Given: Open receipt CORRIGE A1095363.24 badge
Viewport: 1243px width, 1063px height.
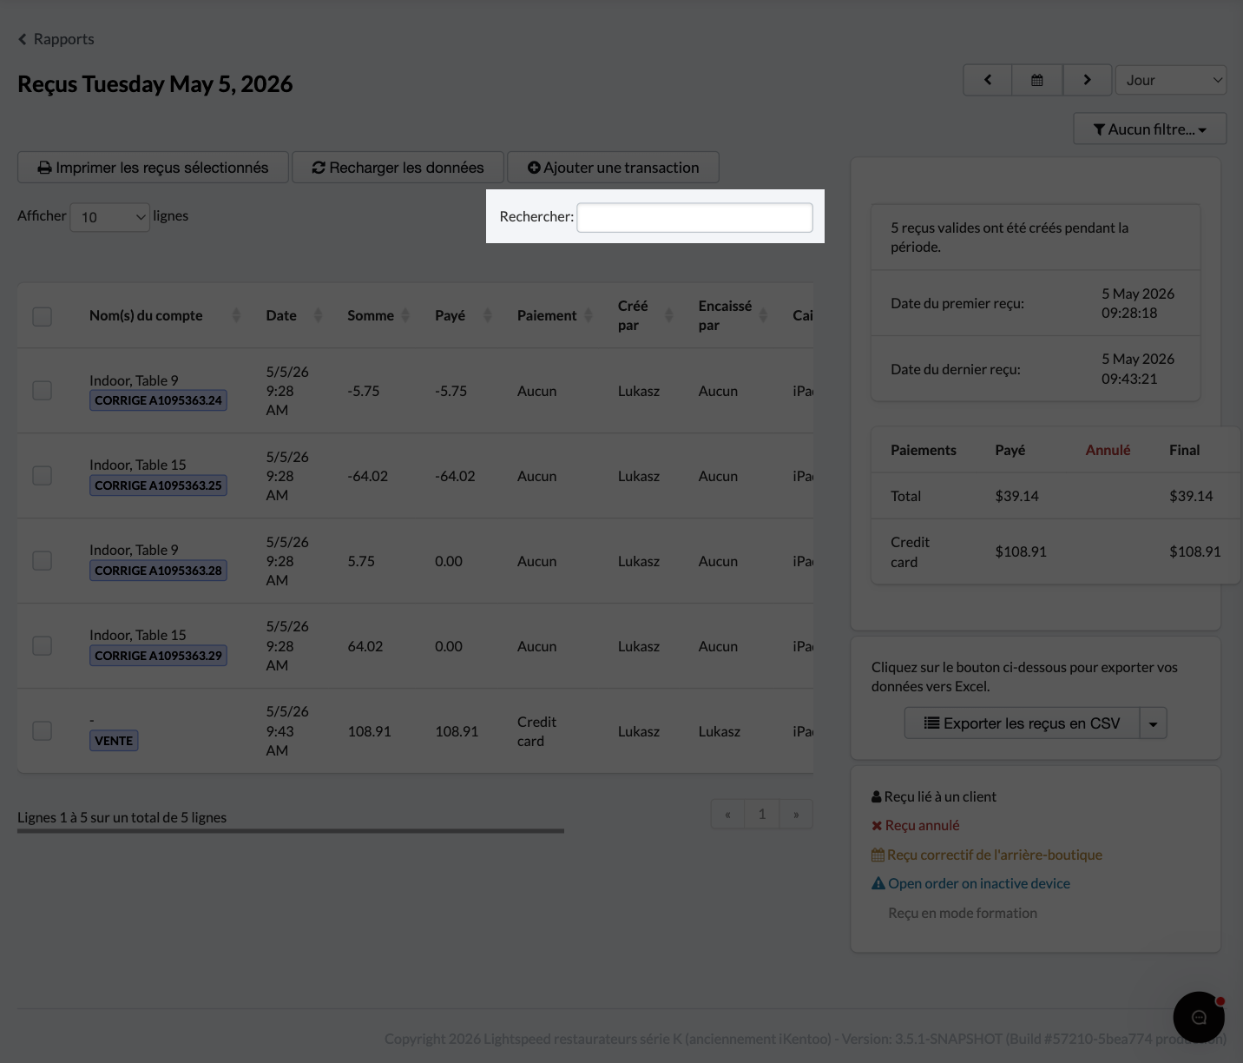Looking at the screenshot, I should pyautogui.click(x=158, y=400).
